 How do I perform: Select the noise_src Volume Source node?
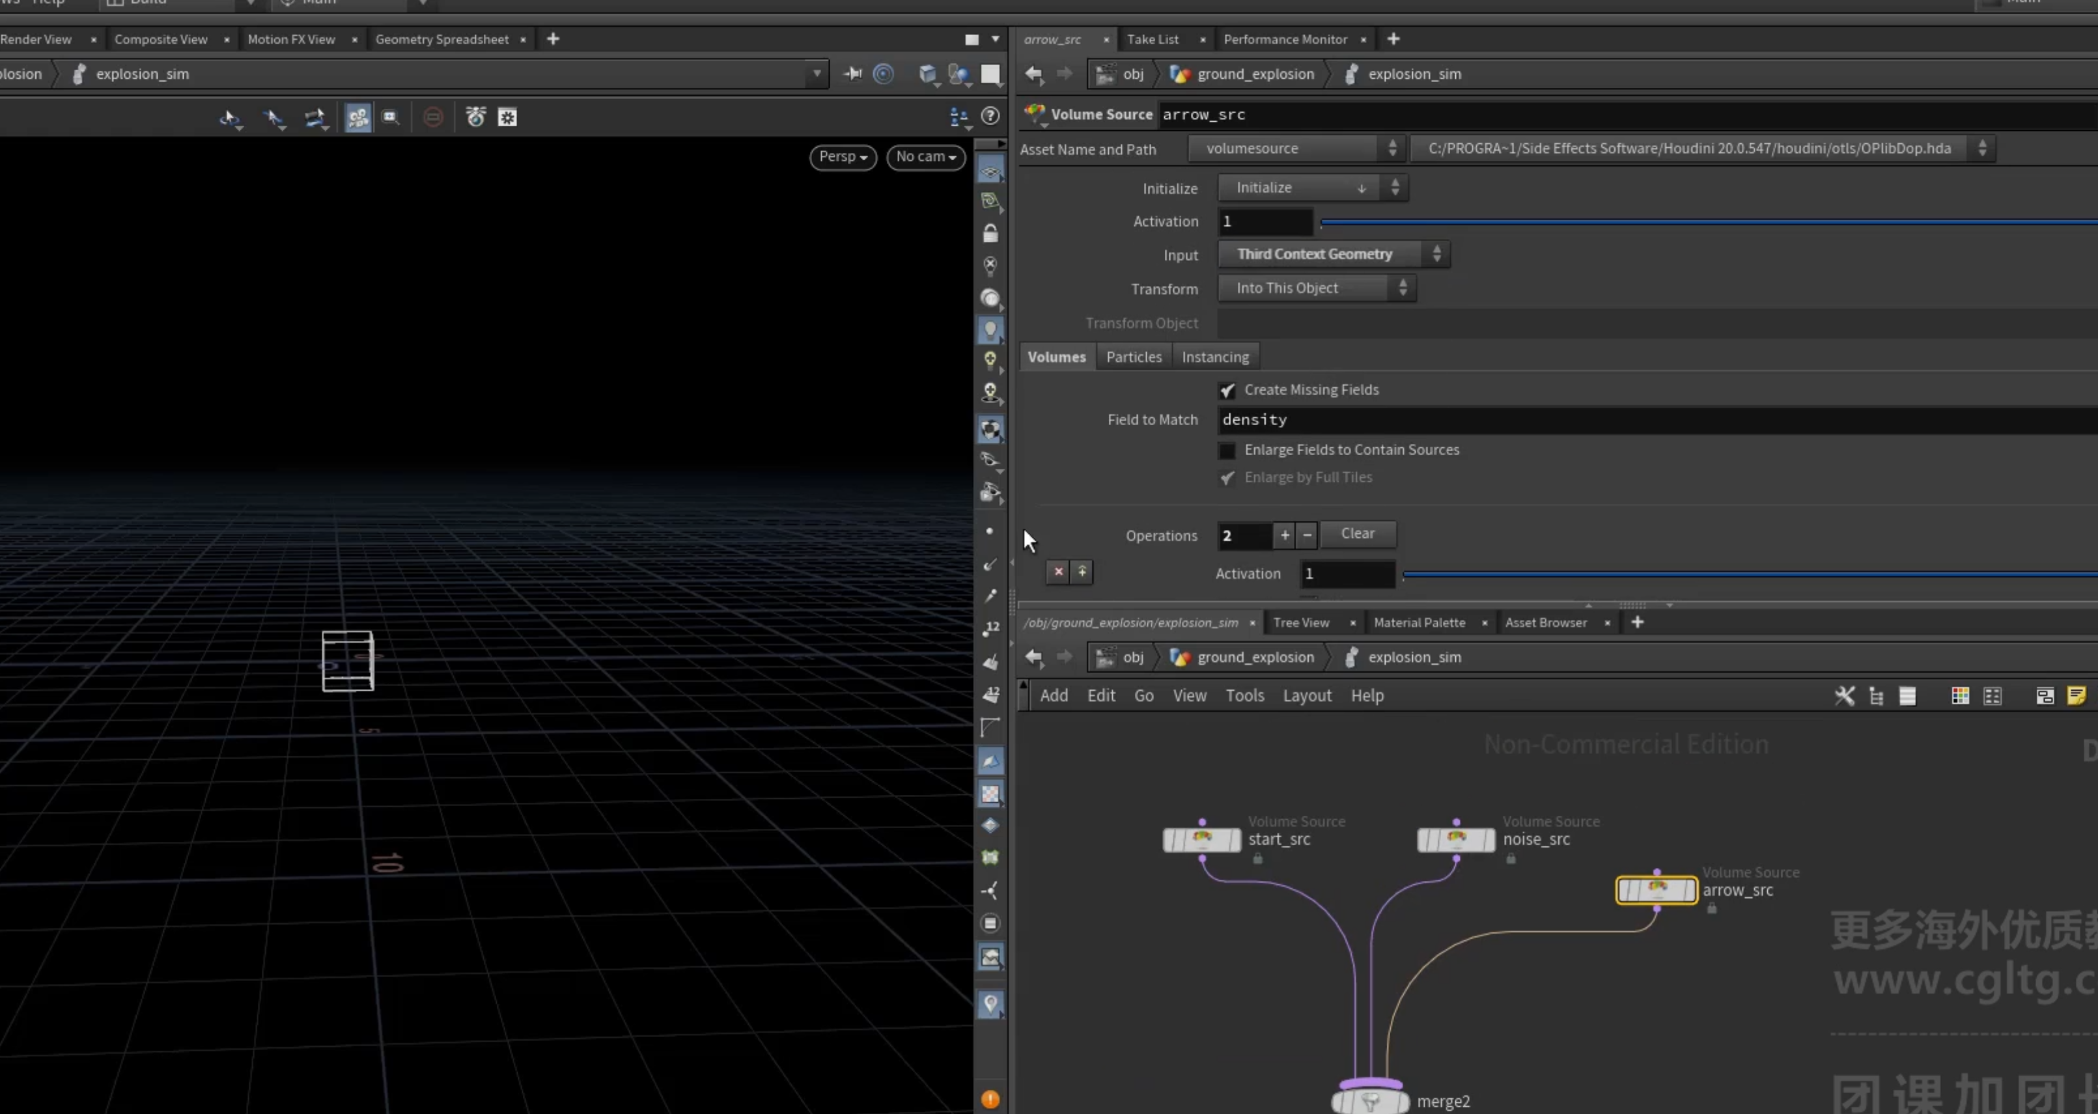pyautogui.click(x=1456, y=840)
